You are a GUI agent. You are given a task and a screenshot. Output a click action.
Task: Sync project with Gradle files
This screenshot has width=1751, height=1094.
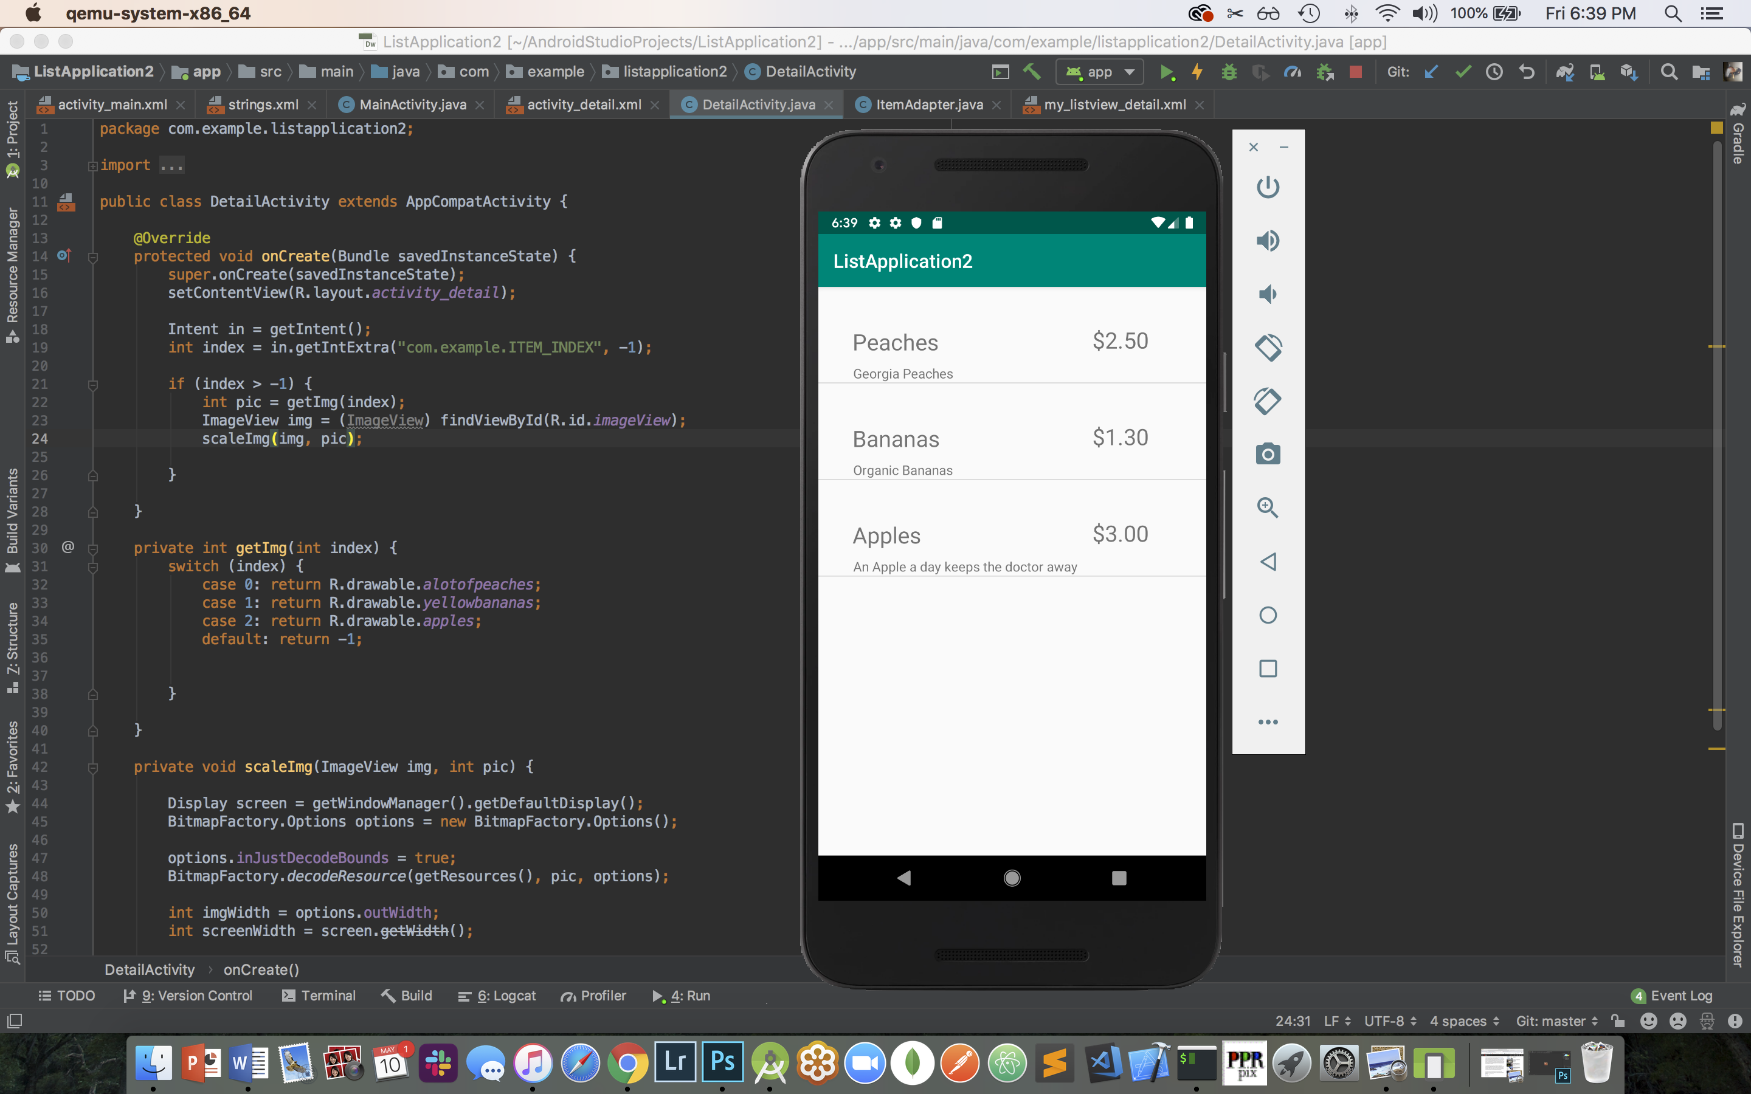(x=1565, y=72)
